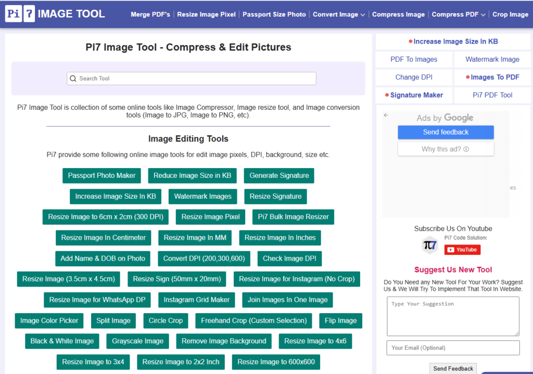The height and width of the screenshot is (374, 533).
Task: Open Crop Image in the top menu
Action: point(510,14)
